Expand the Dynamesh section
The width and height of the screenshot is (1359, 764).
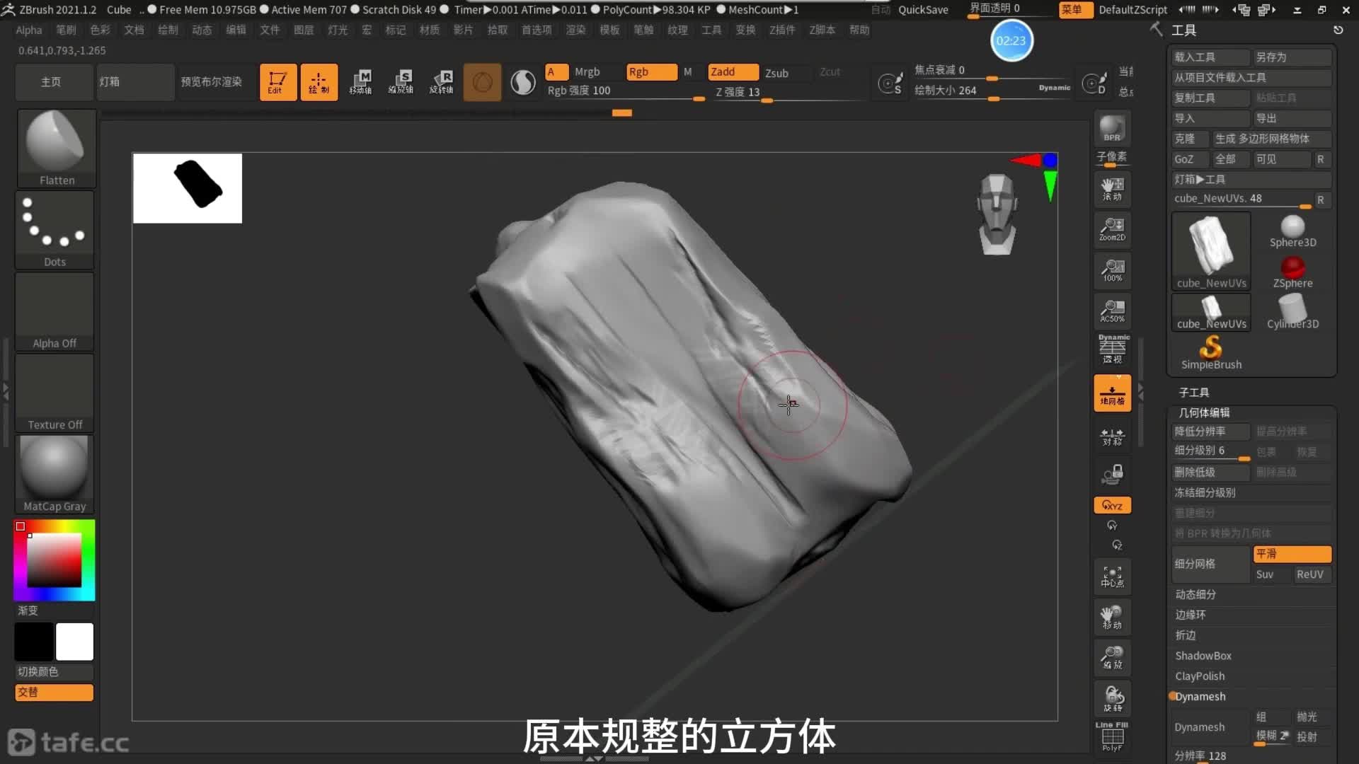[1200, 697]
